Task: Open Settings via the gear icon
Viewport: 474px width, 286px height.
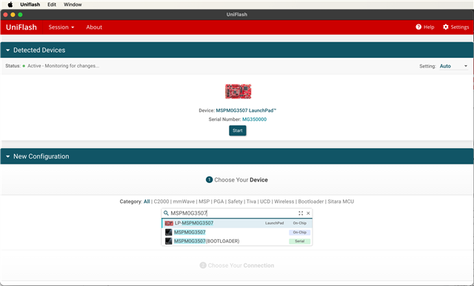Action: (x=446, y=27)
